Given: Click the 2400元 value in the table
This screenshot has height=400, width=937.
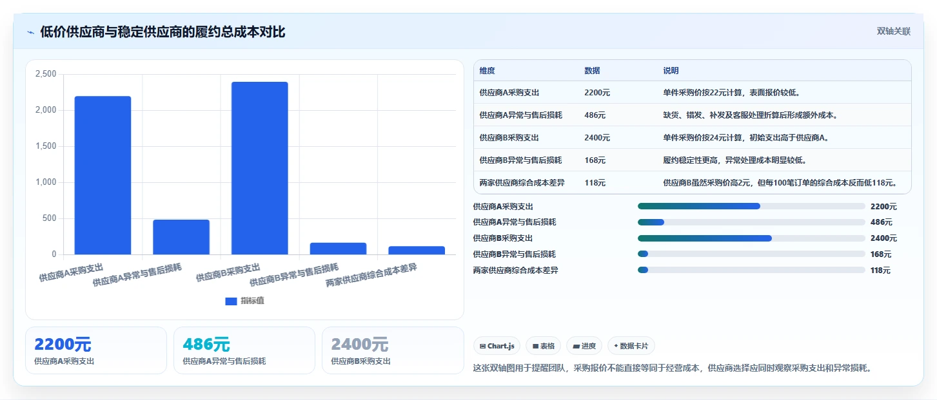Looking at the screenshot, I should point(597,138).
